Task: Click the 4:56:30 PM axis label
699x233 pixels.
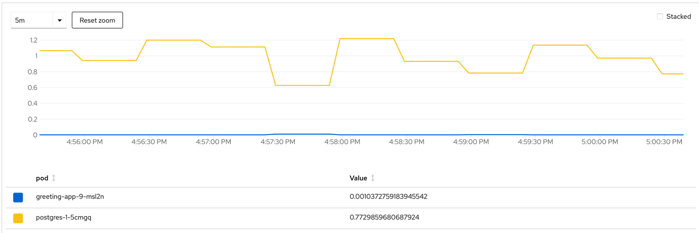Action: pos(149,142)
